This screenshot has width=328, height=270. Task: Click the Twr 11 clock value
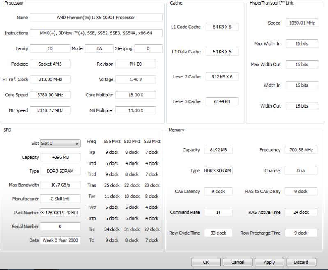112,197
